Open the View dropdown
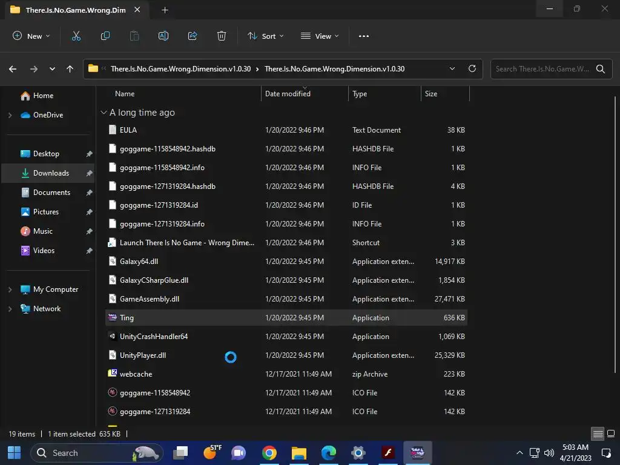The image size is (620, 465). coord(320,36)
